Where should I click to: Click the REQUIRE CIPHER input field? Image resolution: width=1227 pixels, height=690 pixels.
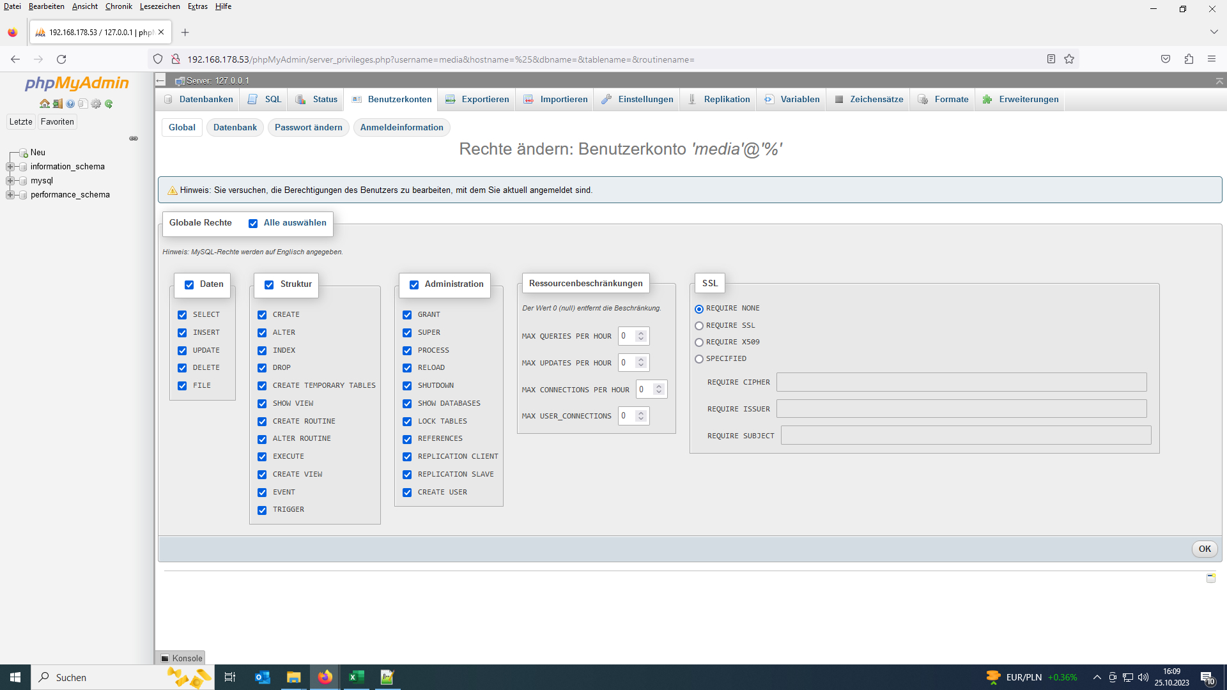point(961,382)
